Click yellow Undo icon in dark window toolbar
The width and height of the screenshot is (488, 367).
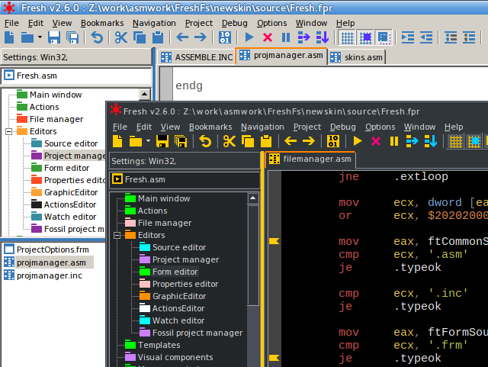click(205, 141)
